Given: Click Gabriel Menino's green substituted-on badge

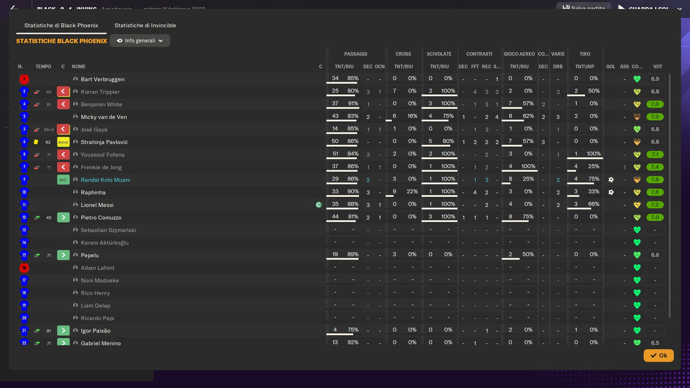Looking at the screenshot, I should pyautogui.click(x=63, y=343).
